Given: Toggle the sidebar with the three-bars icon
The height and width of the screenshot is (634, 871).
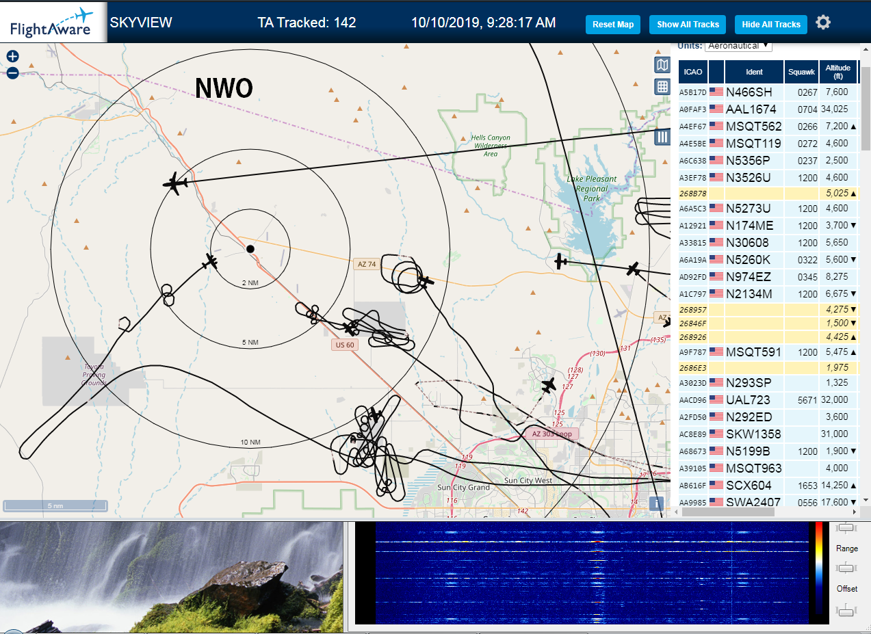Looking at the screenshot, I should 662,137.
